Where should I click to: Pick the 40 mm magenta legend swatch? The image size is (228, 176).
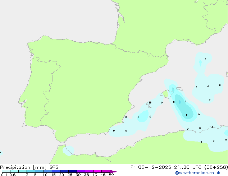[97, 171]
